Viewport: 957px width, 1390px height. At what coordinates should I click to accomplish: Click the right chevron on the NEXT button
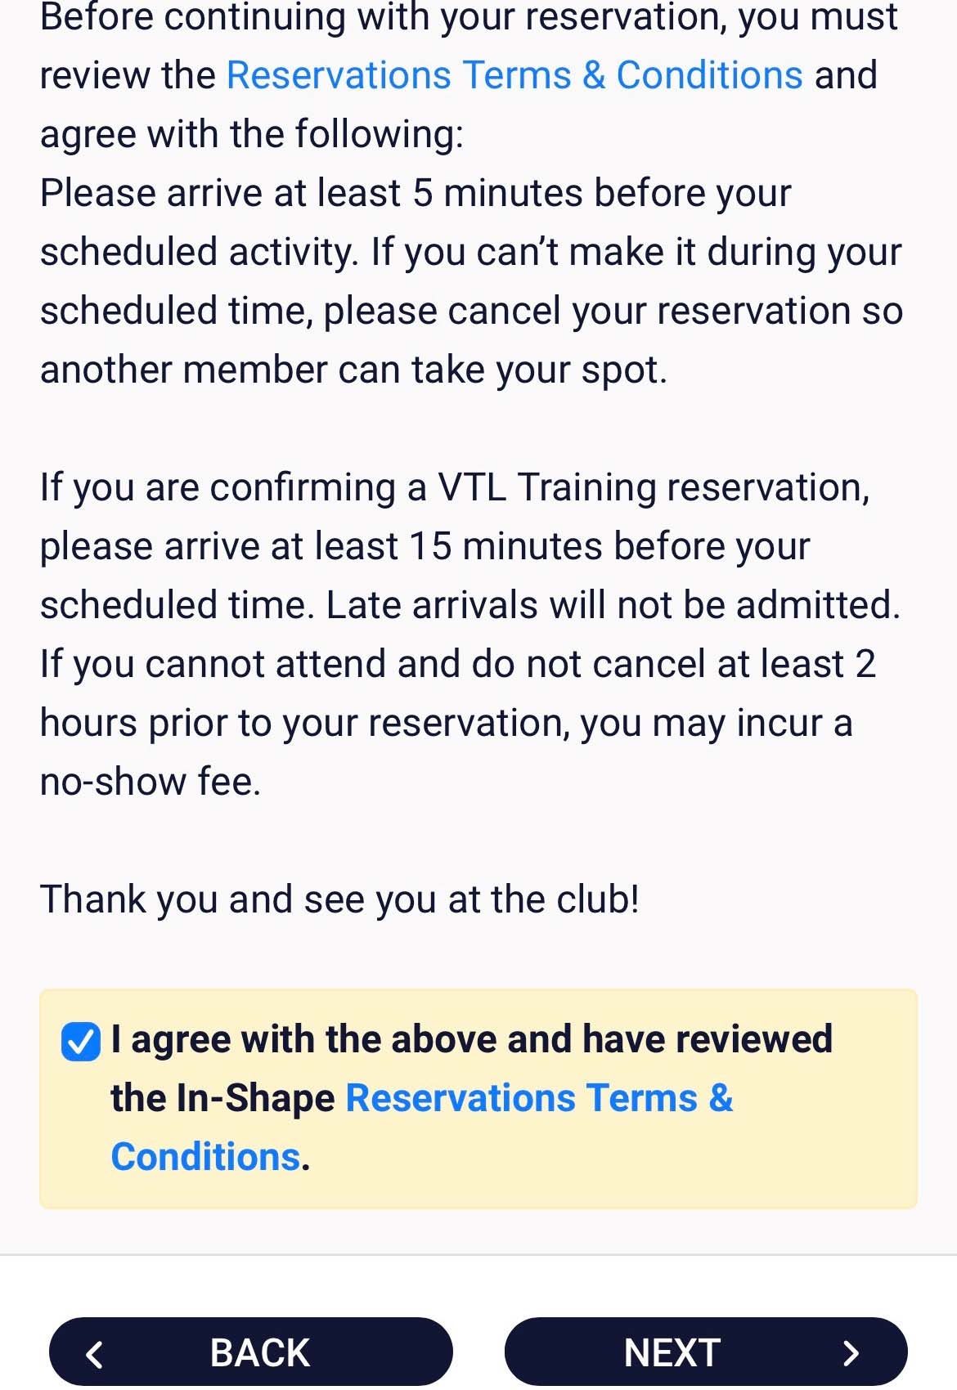pyautogui.click(x=851, y=1354)
